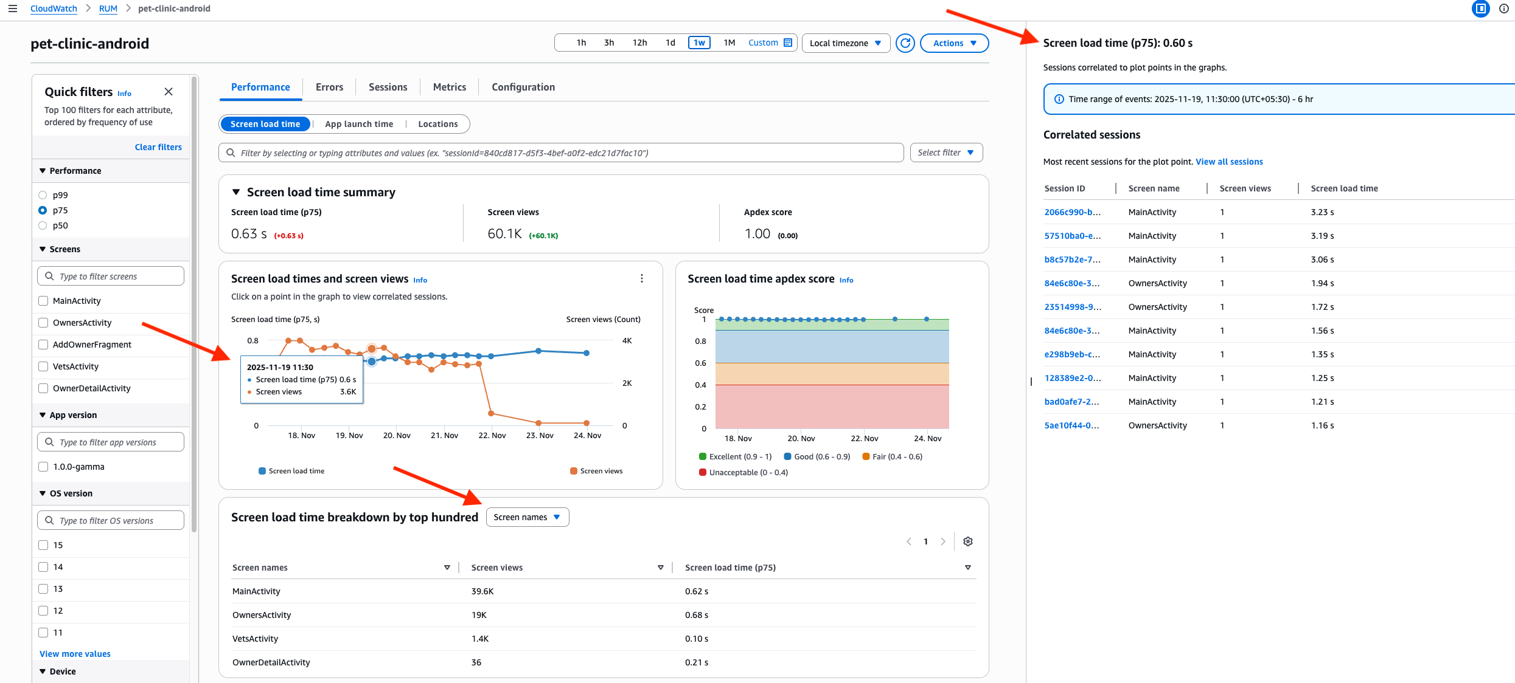Open the Screen names breakdown dropdown
Image resolution: width=1515 pixels, height=683 pixels.
coord(527,517)
